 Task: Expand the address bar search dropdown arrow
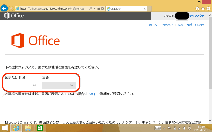pyautogui.click(x=95, y=8)
